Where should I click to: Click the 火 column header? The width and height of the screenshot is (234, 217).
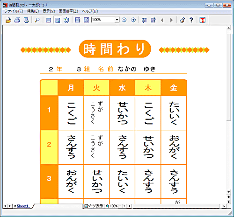coord(96,88)
